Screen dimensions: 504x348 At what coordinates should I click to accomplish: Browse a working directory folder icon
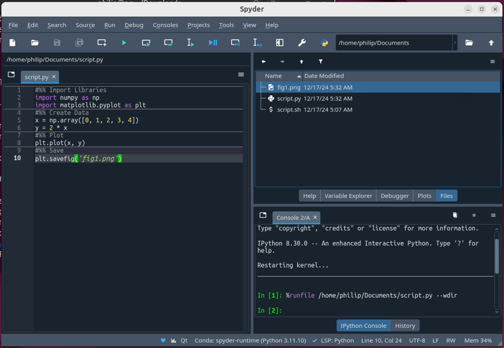[469, 43]
